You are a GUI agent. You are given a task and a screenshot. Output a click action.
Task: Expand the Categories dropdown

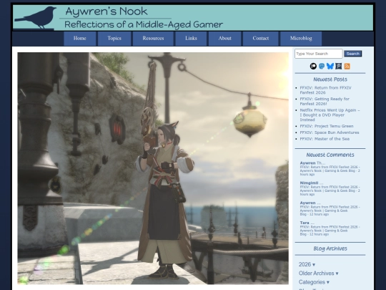(314, 282)
